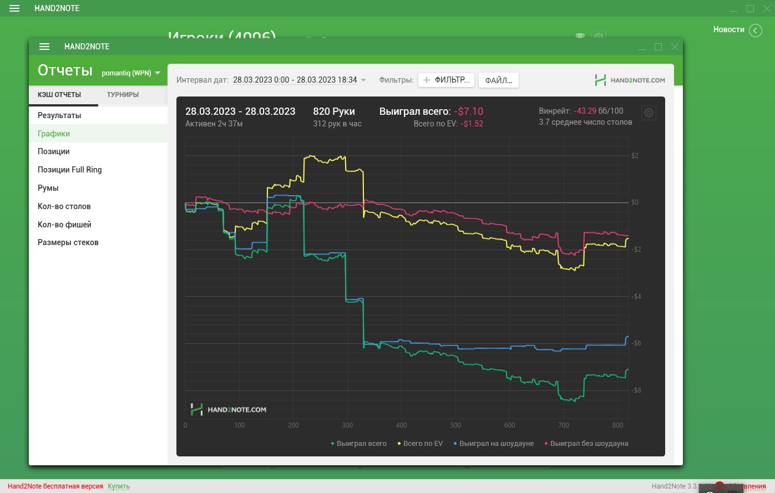775x493 pixels.
Task: Click date range 28.03.2023 0:00 - 18:34 field
Action: pyautogui.click(x=295, y=80)
